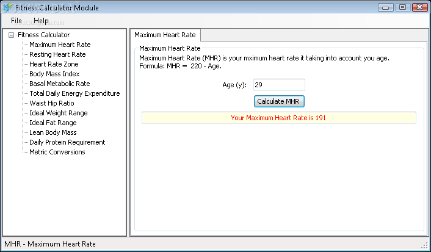This screenshot has height=252, width=431.
Task: Select Fitness Calculator root node
Action: click(44, 35)
